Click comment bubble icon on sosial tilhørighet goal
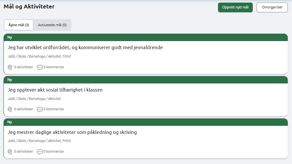Screen dimensions: 292x164 coord(40,109)
